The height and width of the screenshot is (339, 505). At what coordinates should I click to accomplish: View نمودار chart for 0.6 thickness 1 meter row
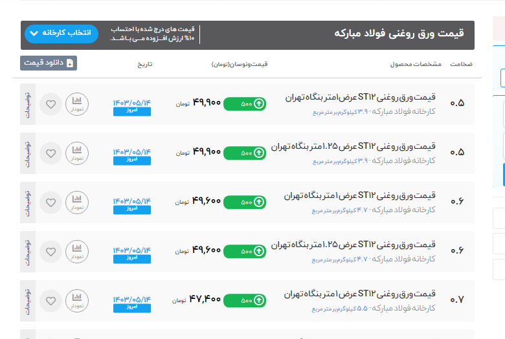[x=77, y=202]
